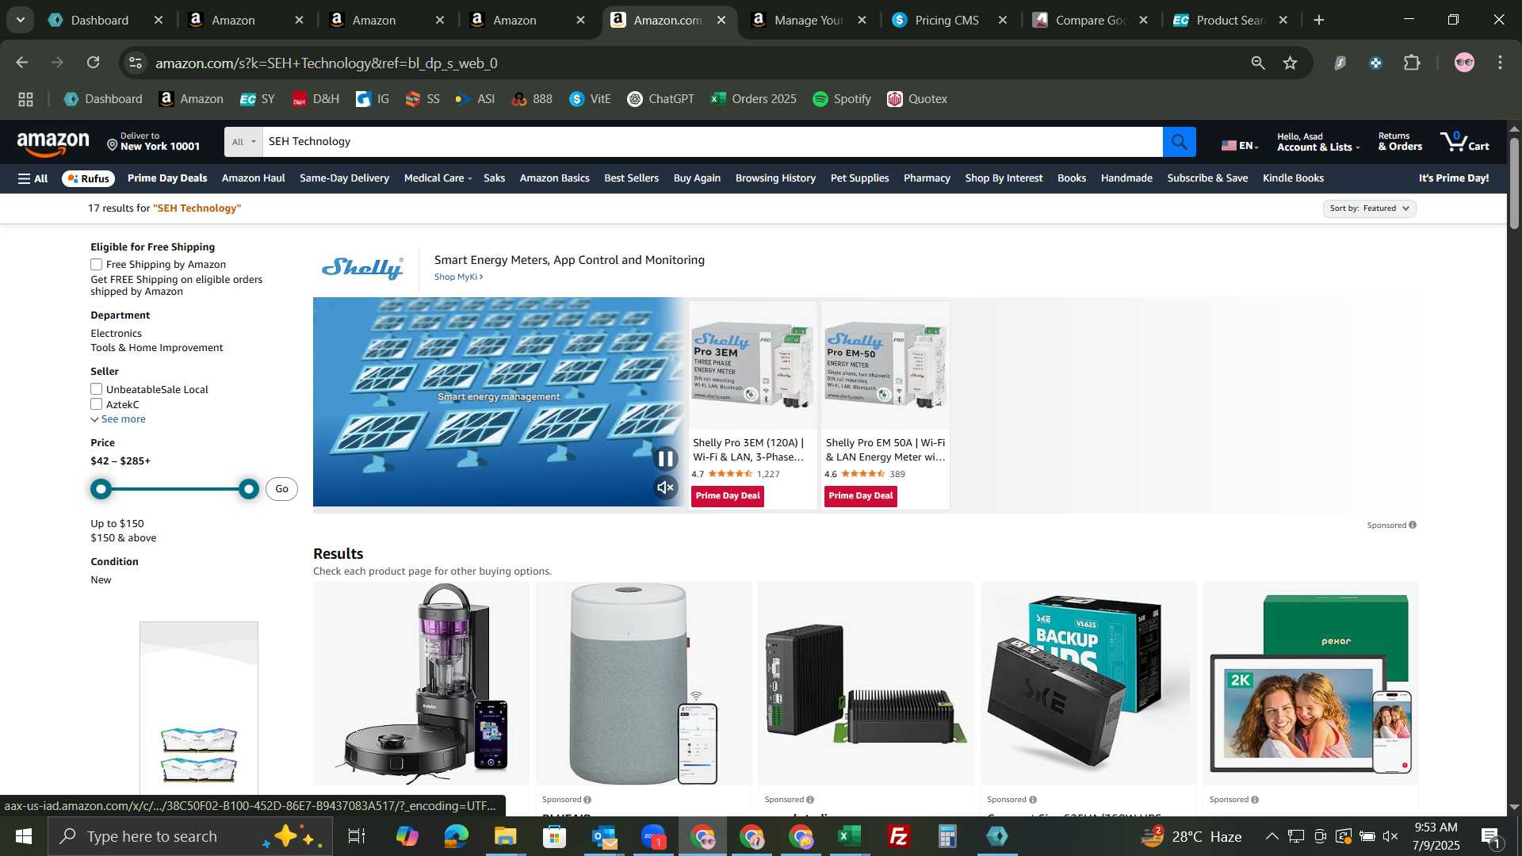The width and height of the screenshot is (1522, 856).
Task: Expand See more sellers
Action: coord(118,419)
